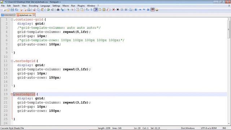The width and height of the screenshot is (231, 130).
Task: Click the Redo arrow icon
Action: (52, 10)
